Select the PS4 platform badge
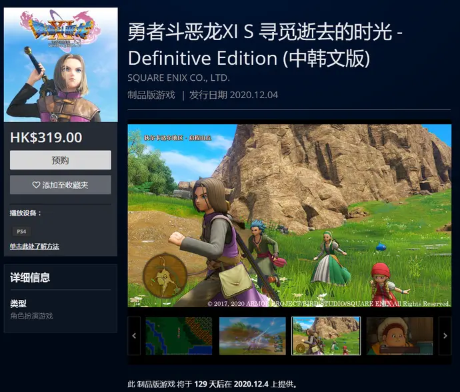This screenshot has width=460, height=392. [21, 231]
